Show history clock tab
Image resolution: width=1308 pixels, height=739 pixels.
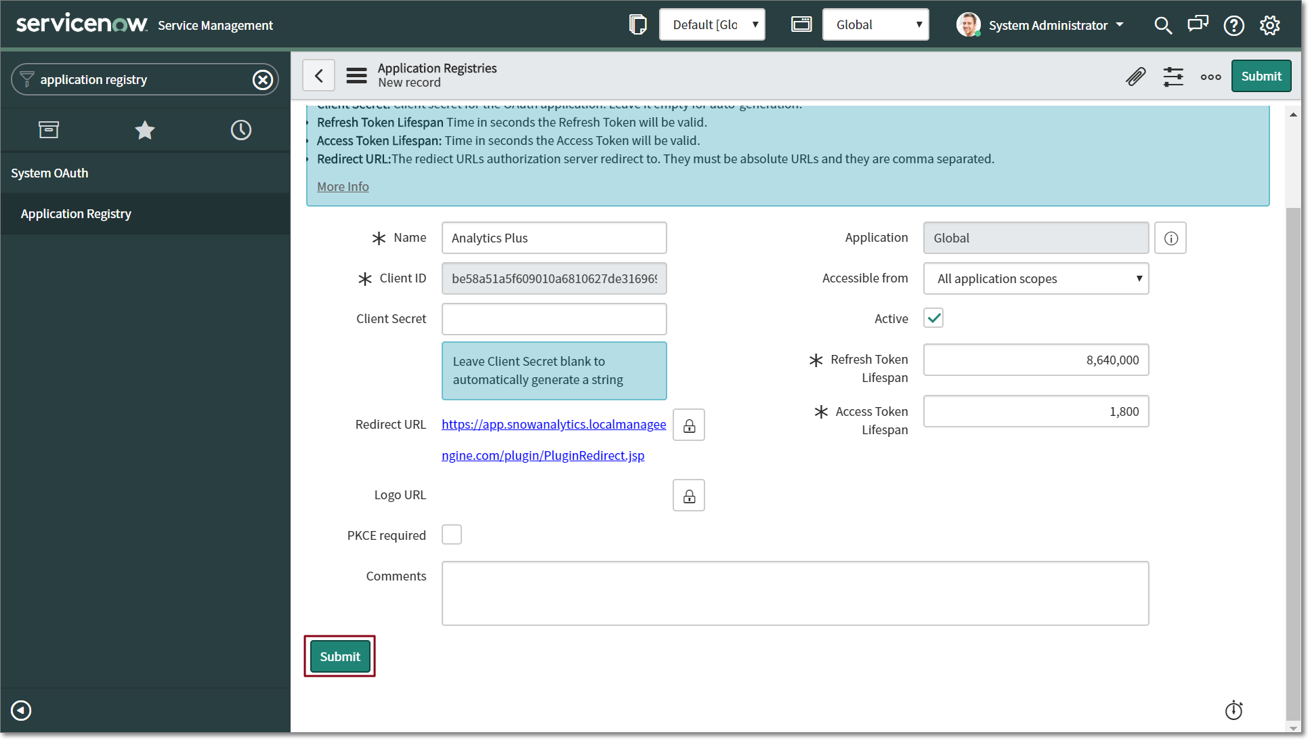click(241, 130)
